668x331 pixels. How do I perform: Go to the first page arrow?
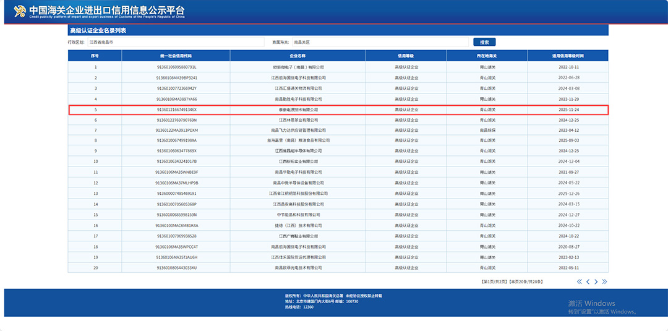580,282
